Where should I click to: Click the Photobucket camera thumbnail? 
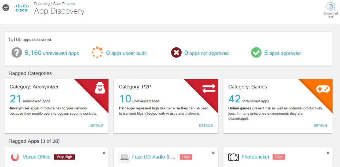(233, 157)
